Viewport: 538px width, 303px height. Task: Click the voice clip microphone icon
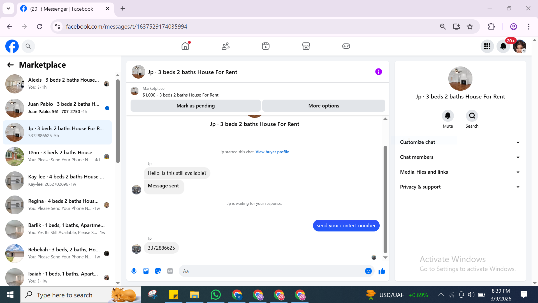pyautogui.click(x=134, y=271)
